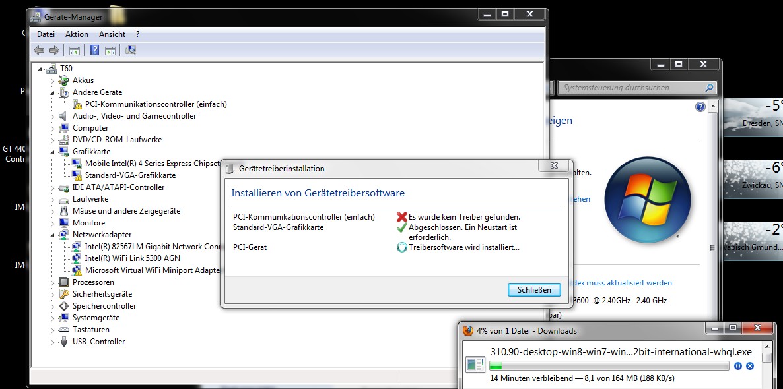Click the Speichercontroller icon
Screen dimensions: 783x389
coord(63,306)
